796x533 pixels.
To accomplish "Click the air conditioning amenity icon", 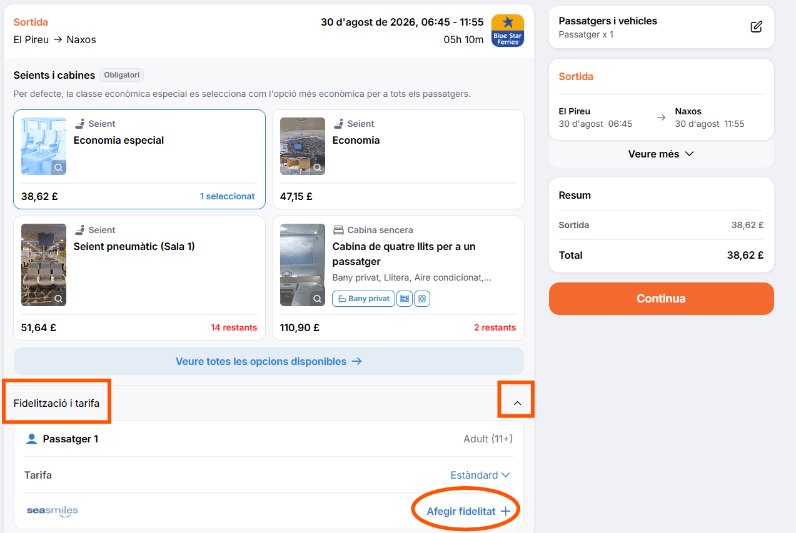I will click(422, 299).
